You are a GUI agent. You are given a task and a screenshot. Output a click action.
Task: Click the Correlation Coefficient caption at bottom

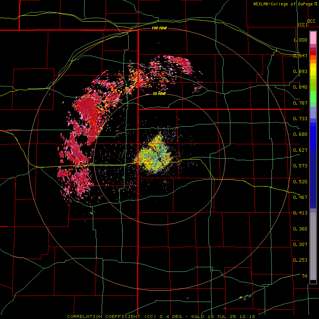161,317
